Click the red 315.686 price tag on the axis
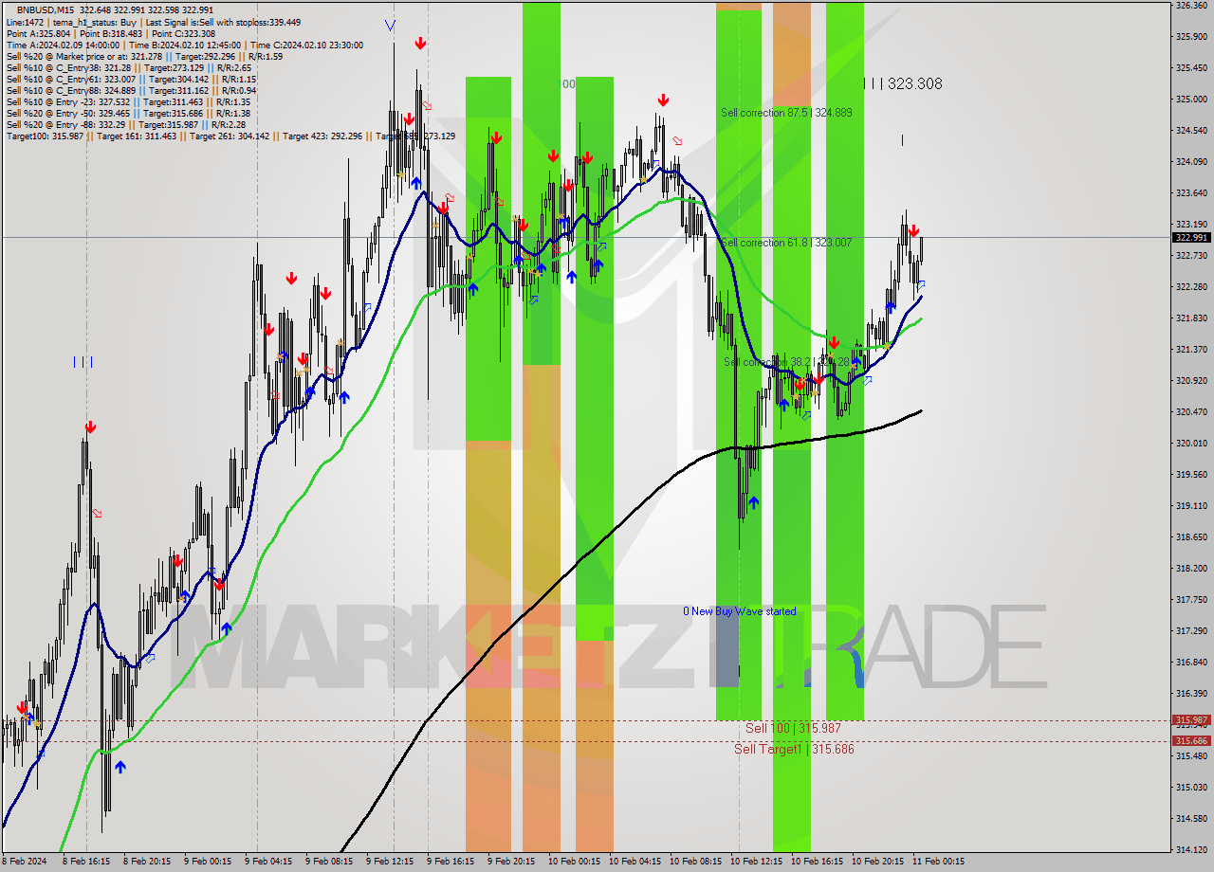1214x872 pixels. point(1191,741)
